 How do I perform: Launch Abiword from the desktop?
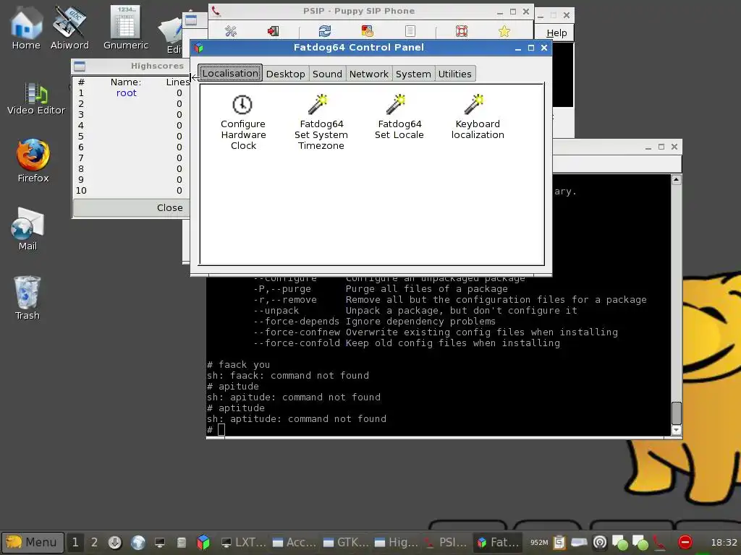[69, 27]
